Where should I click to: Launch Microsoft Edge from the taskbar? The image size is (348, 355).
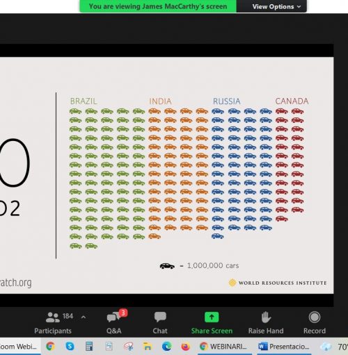tap(166, 347)
